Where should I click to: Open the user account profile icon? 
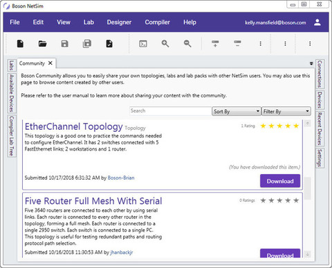click(317, 22)
